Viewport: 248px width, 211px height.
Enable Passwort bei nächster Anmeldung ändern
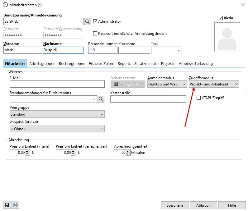[x=95, y=34]
